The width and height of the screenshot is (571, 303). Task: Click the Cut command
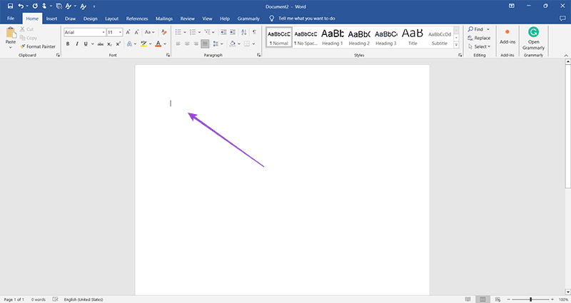coord(26,29)
